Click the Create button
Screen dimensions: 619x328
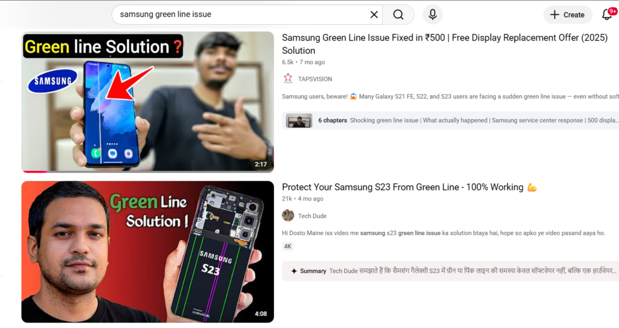click(568, 14)
